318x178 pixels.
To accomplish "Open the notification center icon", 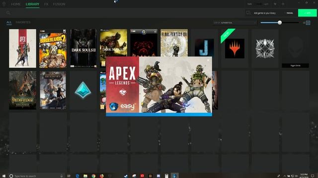I will (x=313, y=176).
